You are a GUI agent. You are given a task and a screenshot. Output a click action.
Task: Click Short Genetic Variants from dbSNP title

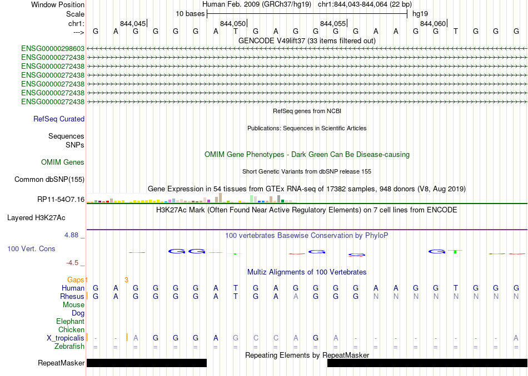pyautogui.click(x=307, y=171)
